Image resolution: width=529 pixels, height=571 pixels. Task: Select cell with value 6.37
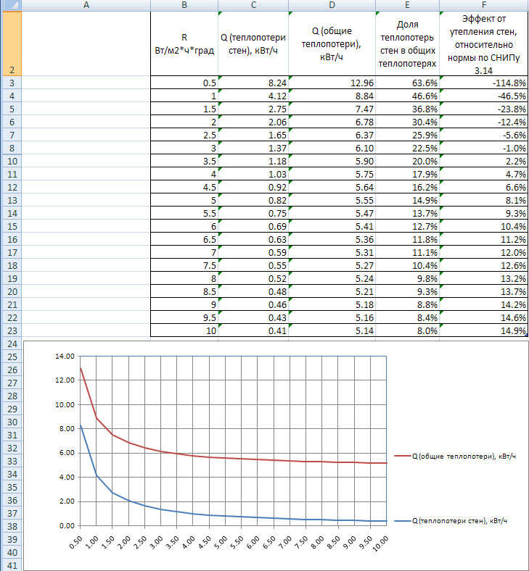332,135
